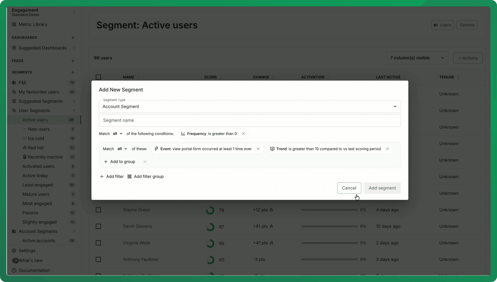This screenshot has height=282, width=497.
Task: Open the Segment Type dropdown
Action: (x=250, y=106)
